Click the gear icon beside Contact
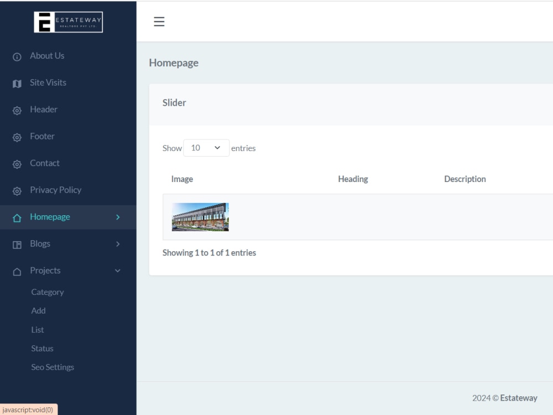The height and width of the screenshot is (415, 553). point(17,164)
